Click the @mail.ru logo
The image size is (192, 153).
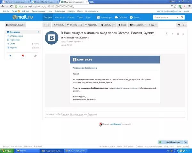click(23, 17)
